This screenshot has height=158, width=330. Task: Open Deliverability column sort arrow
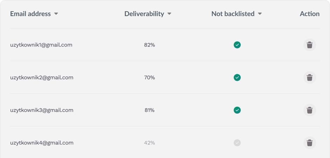click(170, 14)
